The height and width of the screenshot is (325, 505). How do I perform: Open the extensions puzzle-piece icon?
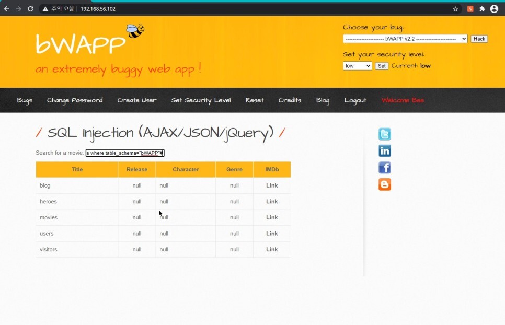[x=482, y=9]
